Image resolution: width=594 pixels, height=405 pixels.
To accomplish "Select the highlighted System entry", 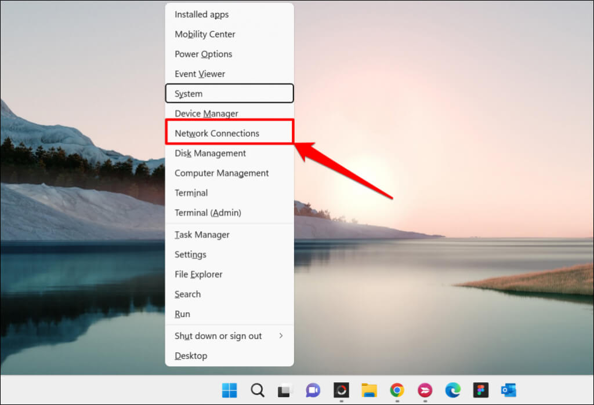I will pos(188,93).
